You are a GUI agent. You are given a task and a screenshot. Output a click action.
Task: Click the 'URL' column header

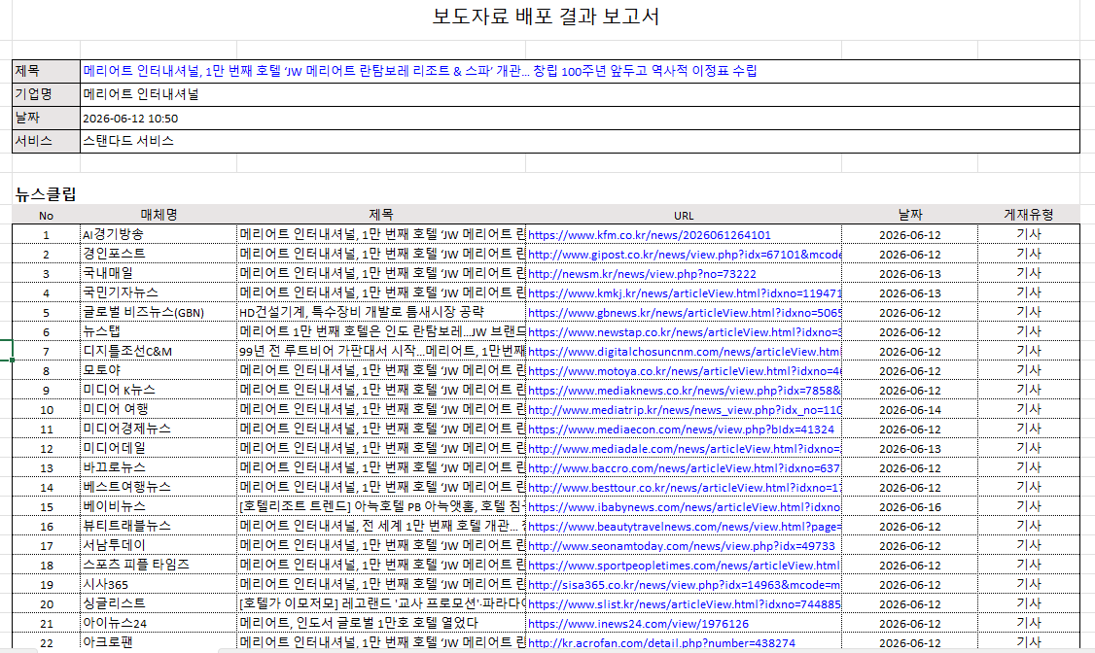[684, 216]
